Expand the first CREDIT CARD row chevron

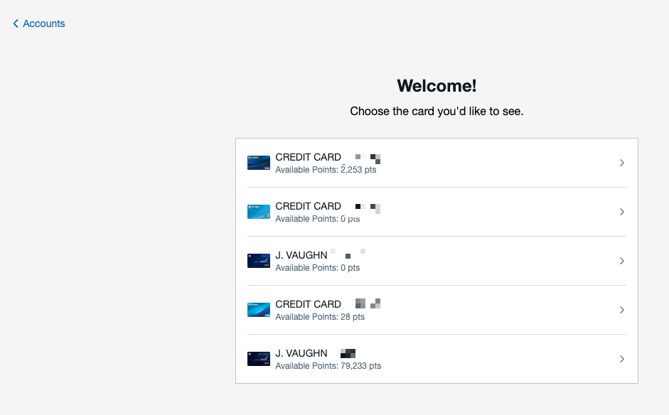[622, 162]
